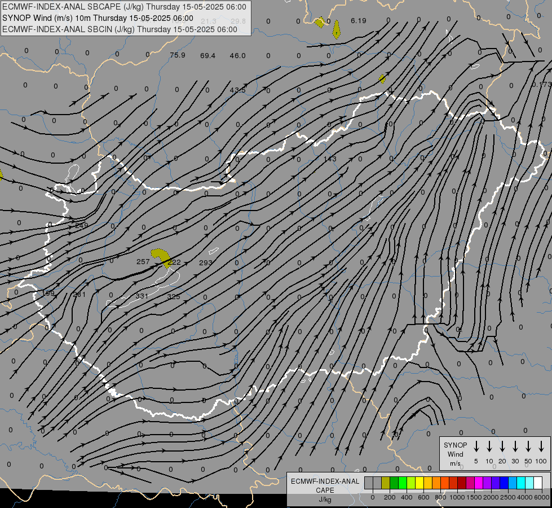Click the 257 CAPE value on map
This screenshot has height=508, width=552.
pos(143,261)
